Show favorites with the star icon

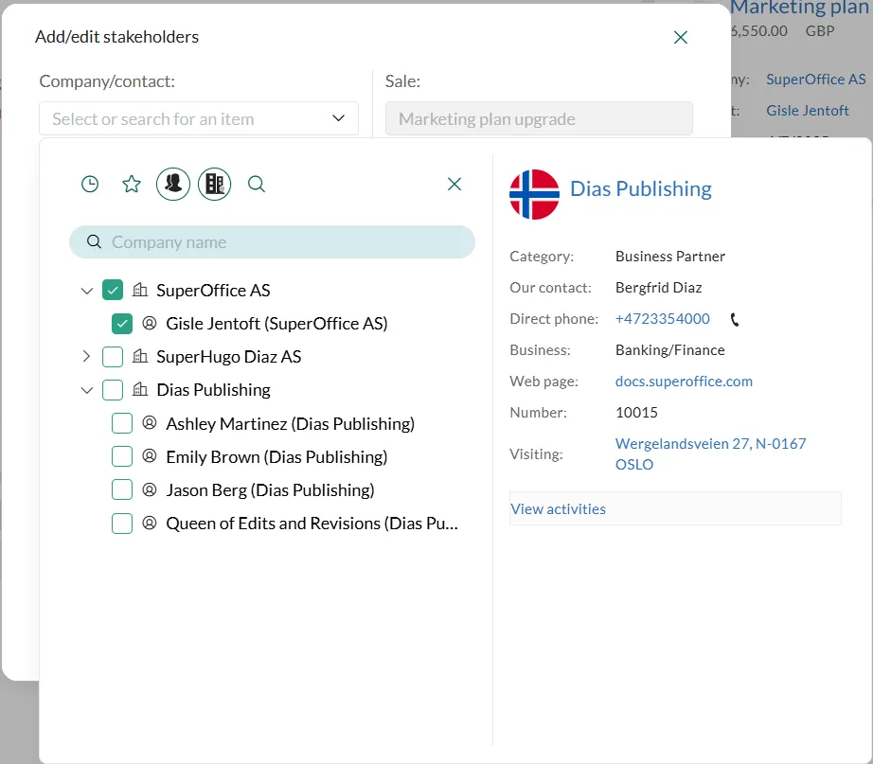[132, 185]
